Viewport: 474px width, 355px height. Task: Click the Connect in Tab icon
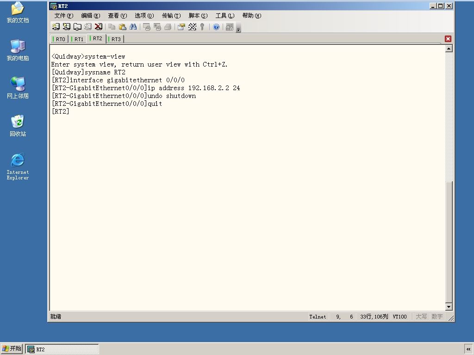[77, 27]
